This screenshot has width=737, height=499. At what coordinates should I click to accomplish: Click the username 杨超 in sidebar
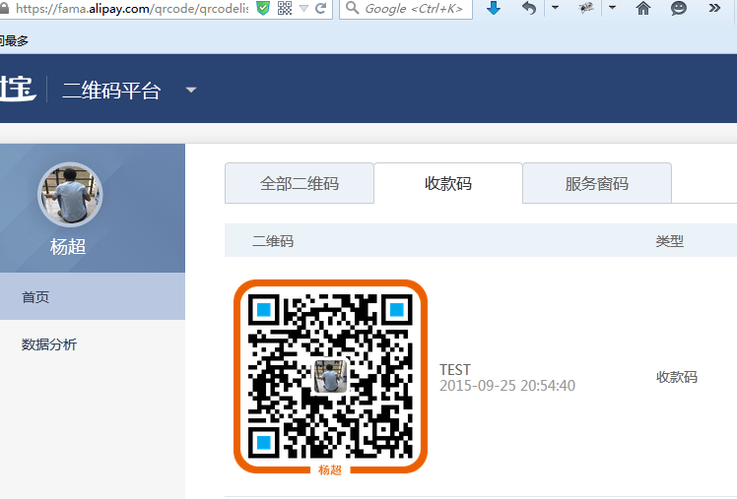pos(68,246)
